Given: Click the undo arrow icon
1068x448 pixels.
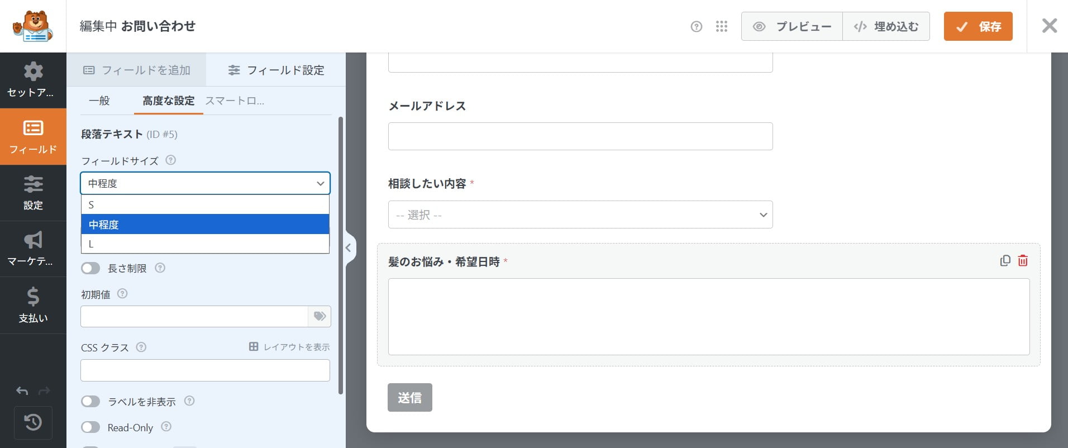Looking at the screenshot, I should [22, 391].
